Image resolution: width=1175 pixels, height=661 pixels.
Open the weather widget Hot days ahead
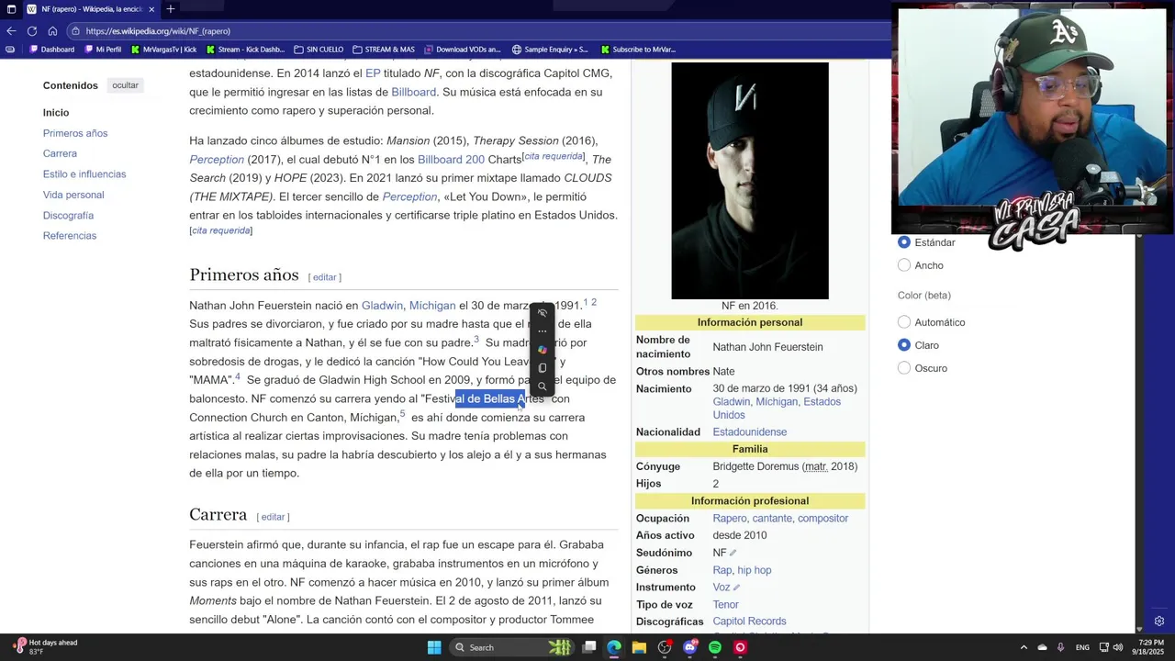[46, 647]
